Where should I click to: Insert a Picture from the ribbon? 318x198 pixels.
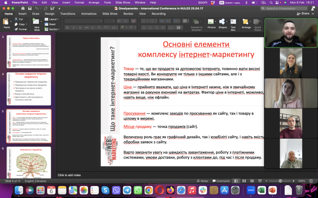212,22
